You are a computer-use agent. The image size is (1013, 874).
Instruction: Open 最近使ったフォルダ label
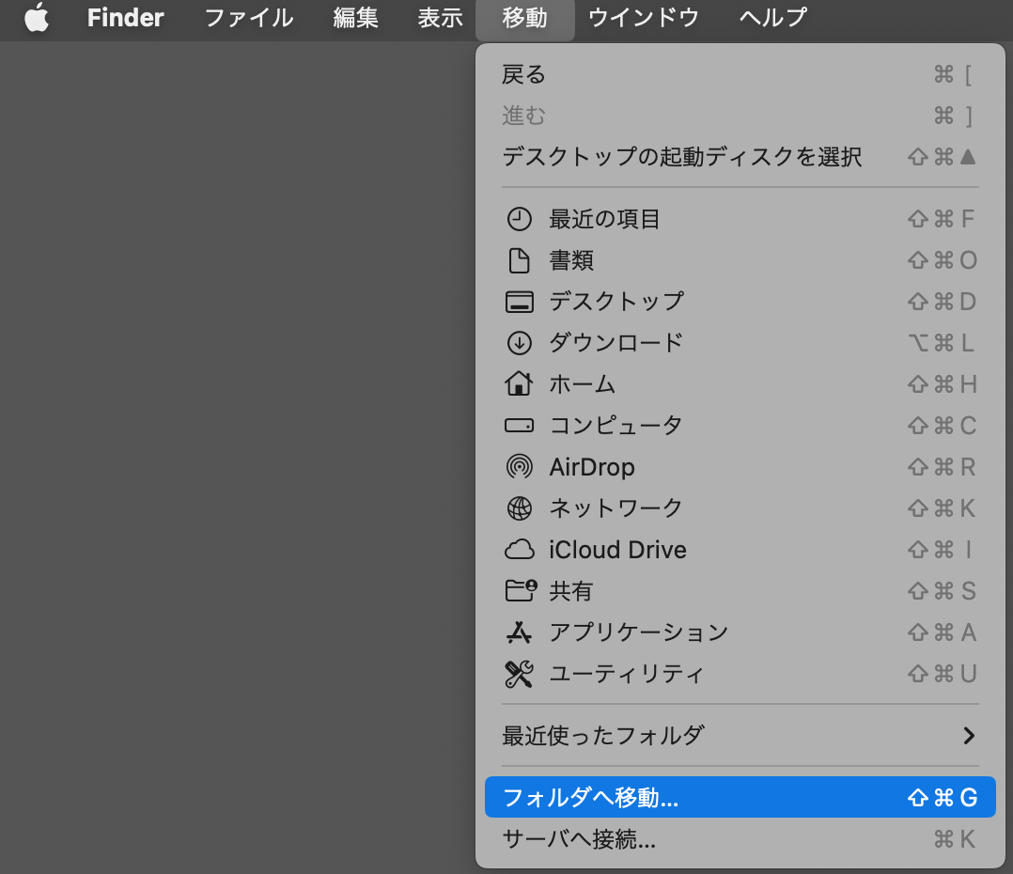coord(602,735)
